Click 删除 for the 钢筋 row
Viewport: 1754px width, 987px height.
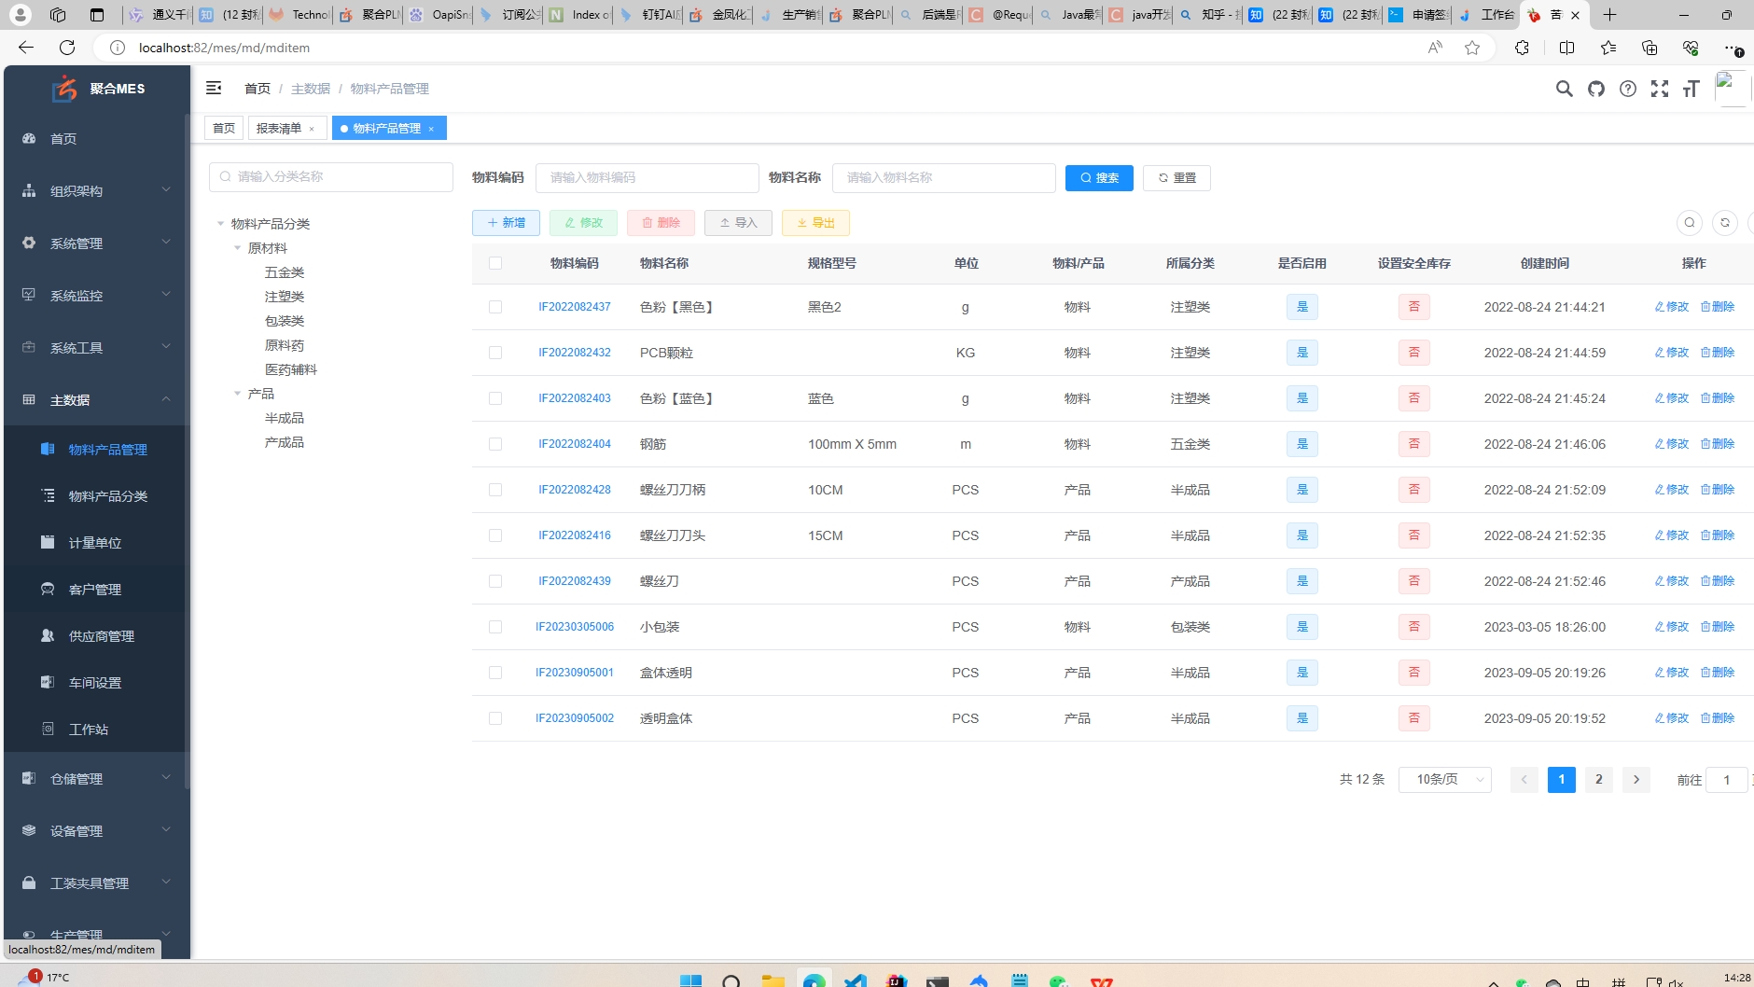click(x=1718, y=444)
